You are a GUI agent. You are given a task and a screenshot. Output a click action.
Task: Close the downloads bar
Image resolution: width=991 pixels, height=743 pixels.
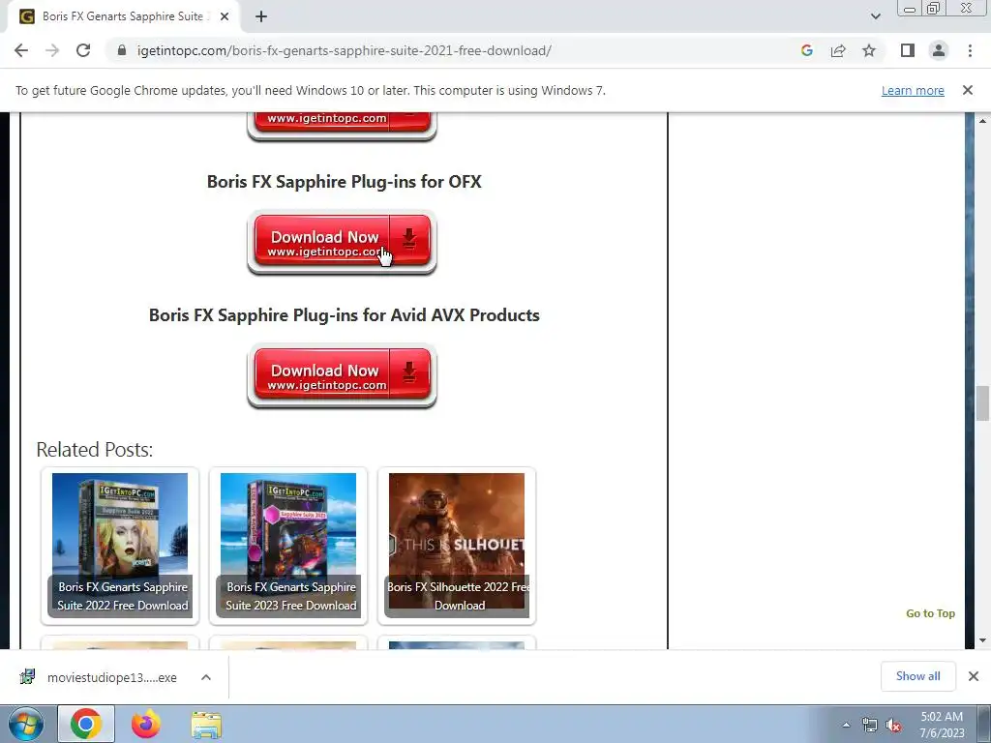coord(974,676)
